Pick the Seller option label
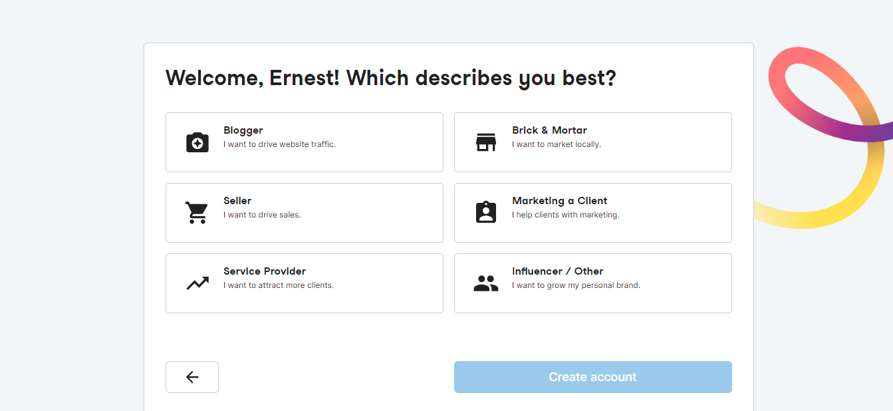The image size is (893, 411). point(237,201)
